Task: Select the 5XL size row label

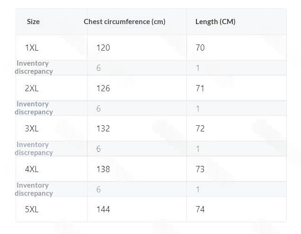Action: click(x=32, y=209)
